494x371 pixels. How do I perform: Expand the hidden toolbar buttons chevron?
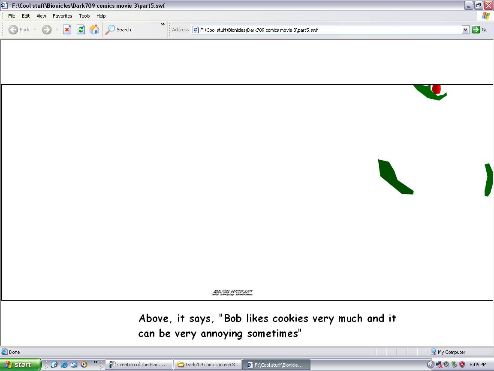coord(163,24)
